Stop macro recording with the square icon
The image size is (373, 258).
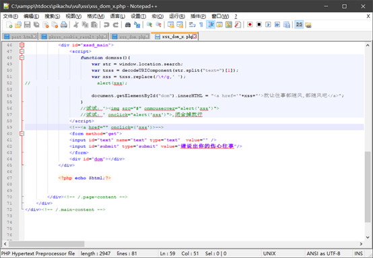[259, 25]
